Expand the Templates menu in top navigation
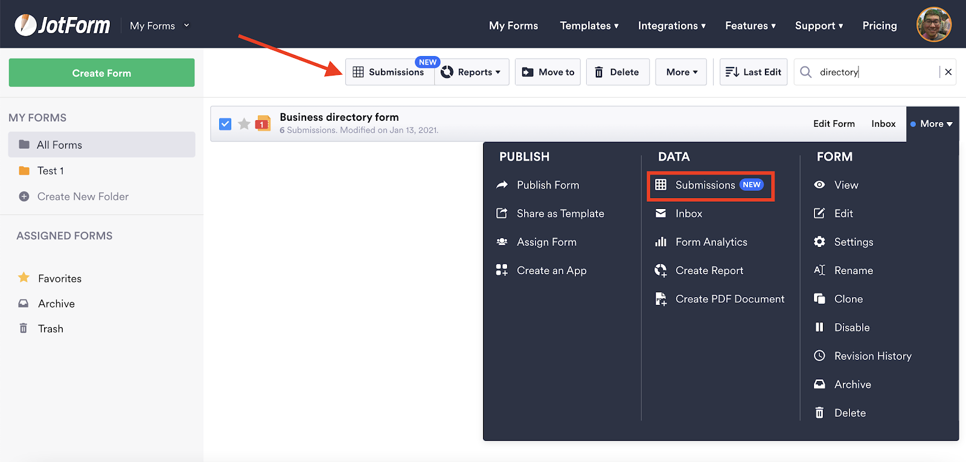966x462 pixels. coord(589,25)
